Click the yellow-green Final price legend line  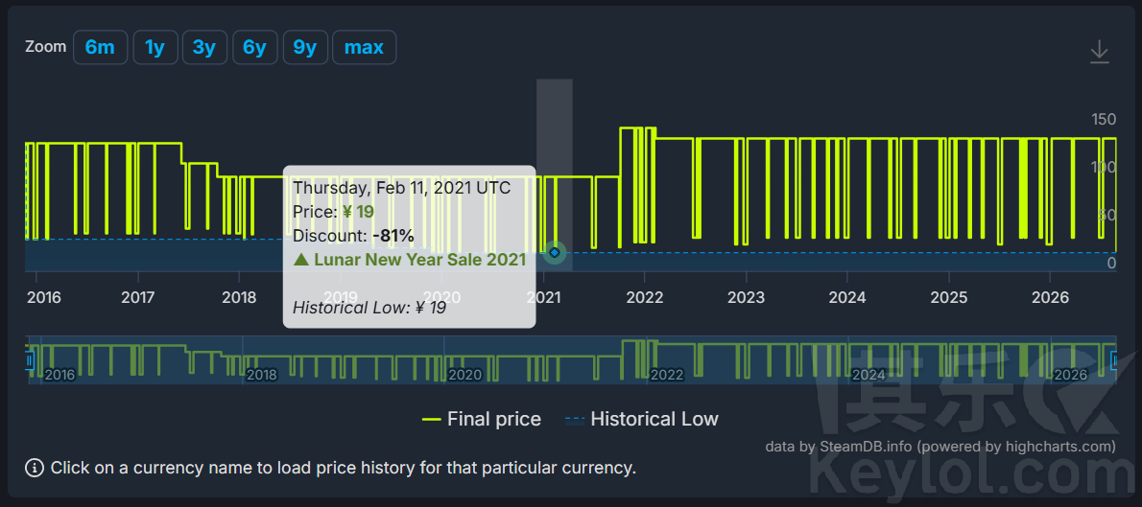pos(431,420)
